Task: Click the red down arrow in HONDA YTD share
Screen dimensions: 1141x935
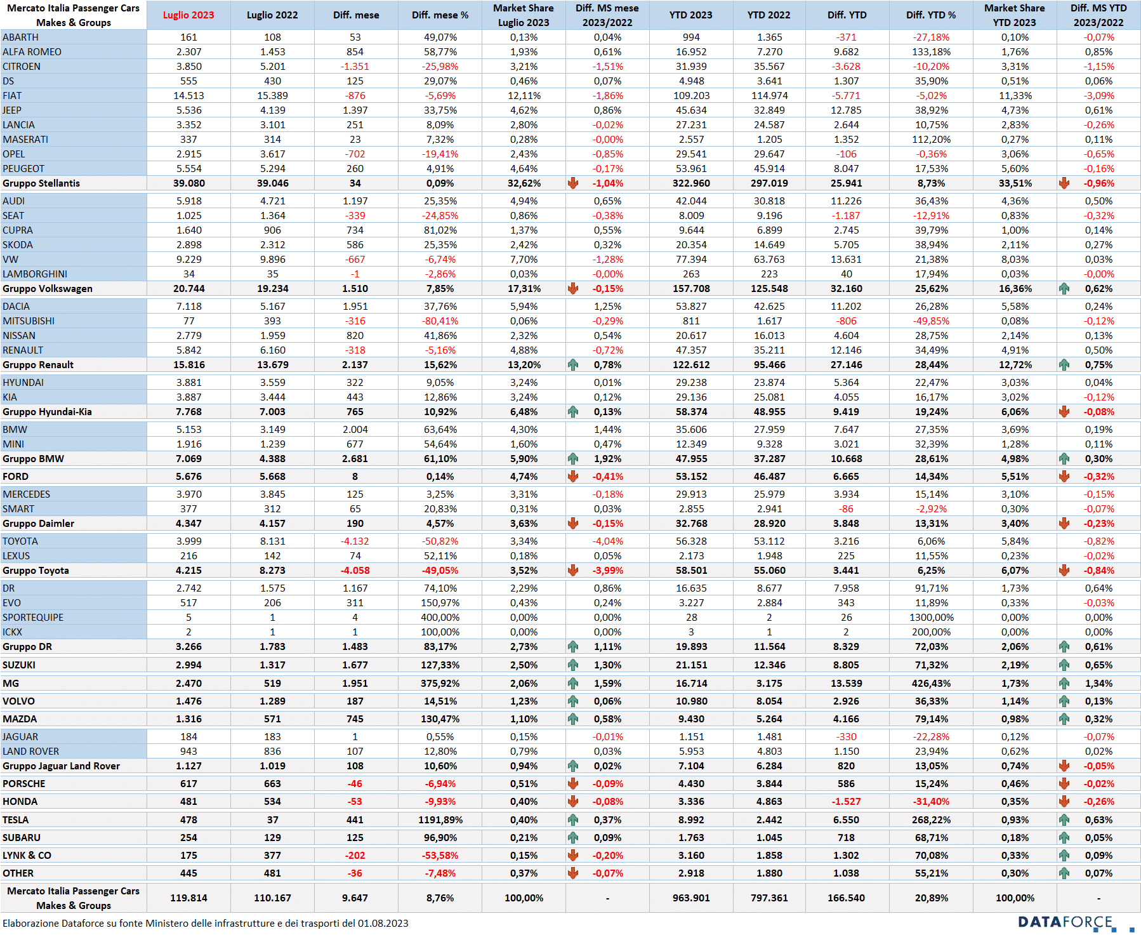Action: (1064, 802)
